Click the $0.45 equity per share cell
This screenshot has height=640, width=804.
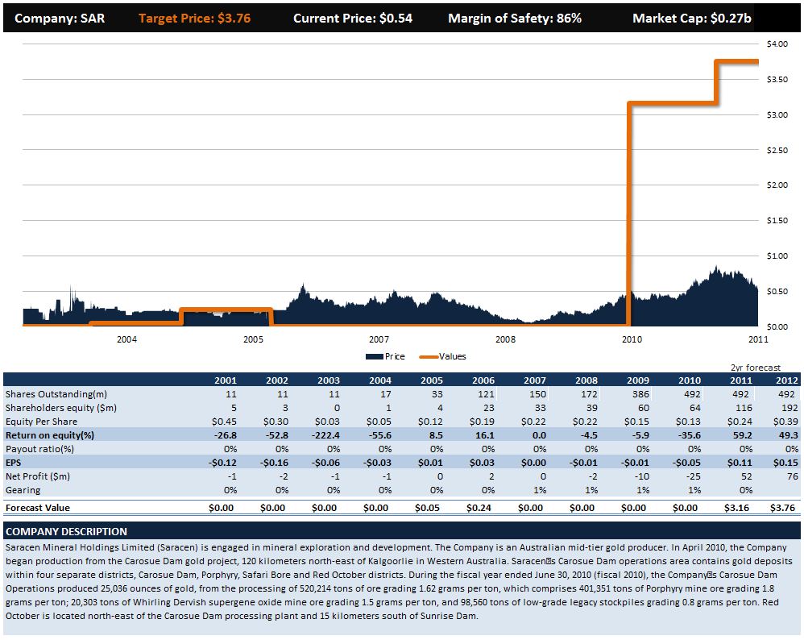(224, 422)
